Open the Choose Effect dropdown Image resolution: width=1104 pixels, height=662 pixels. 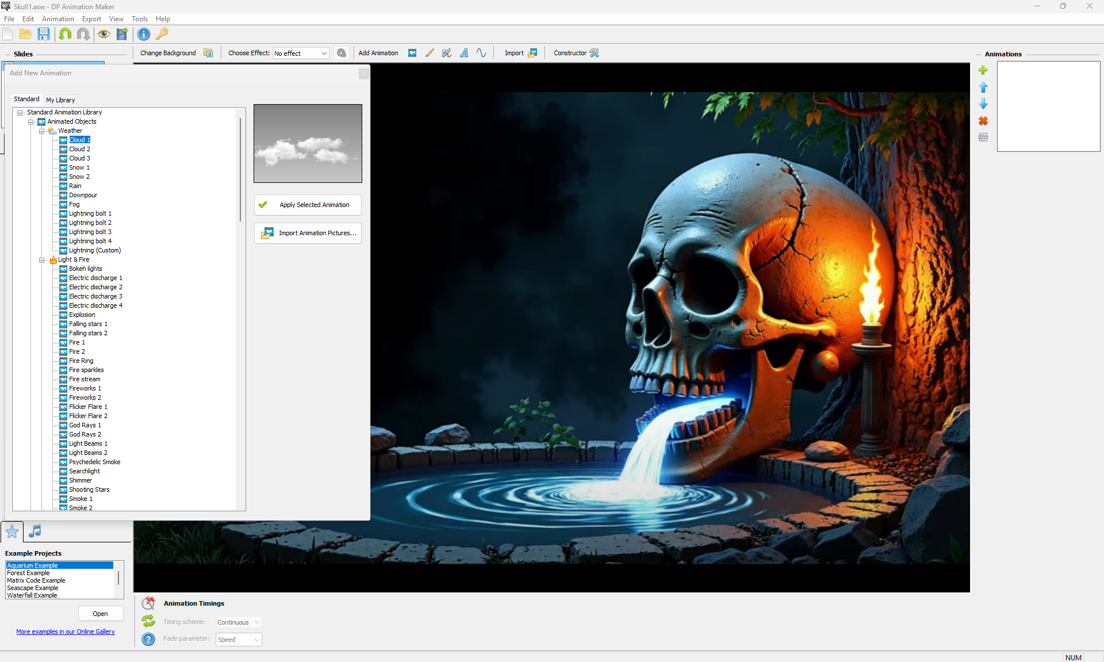[301, 53]
